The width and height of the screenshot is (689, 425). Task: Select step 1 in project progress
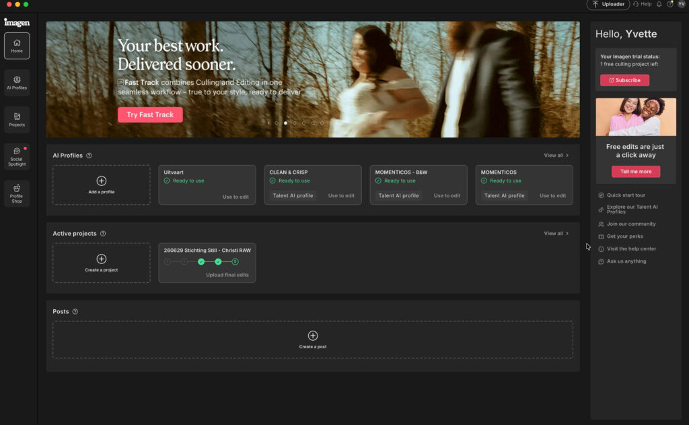click(167, 262)
